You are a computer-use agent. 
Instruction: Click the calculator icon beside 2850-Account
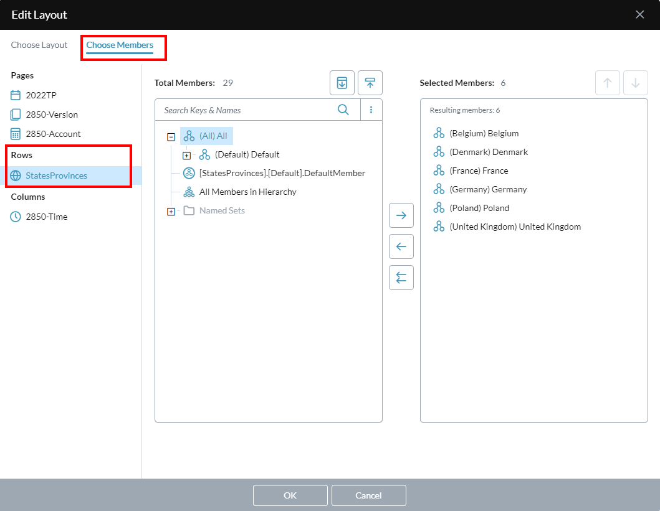tap(16, 134)
